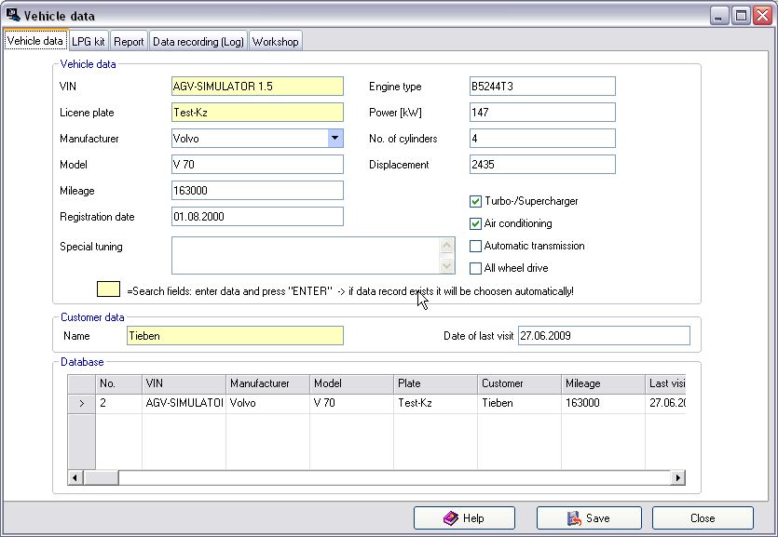Click the Mileage column header in database
Screen dimensions: 778x537
point(604,384)
